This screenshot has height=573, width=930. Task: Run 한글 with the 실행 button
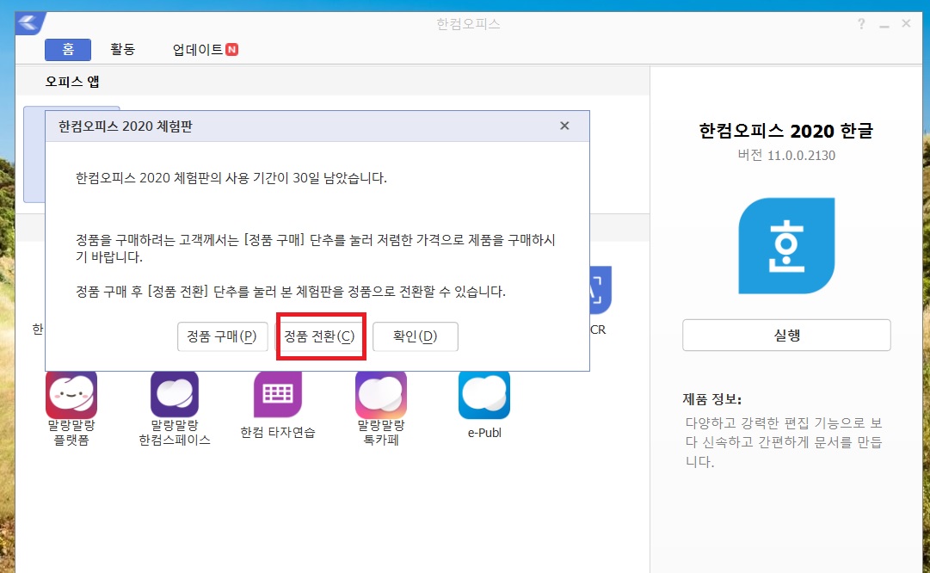coord(786,336)
